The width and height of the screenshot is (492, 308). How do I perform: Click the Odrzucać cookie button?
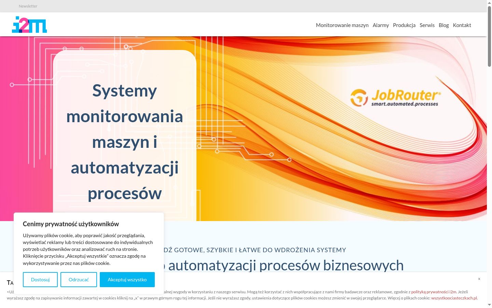coord(79,280)
